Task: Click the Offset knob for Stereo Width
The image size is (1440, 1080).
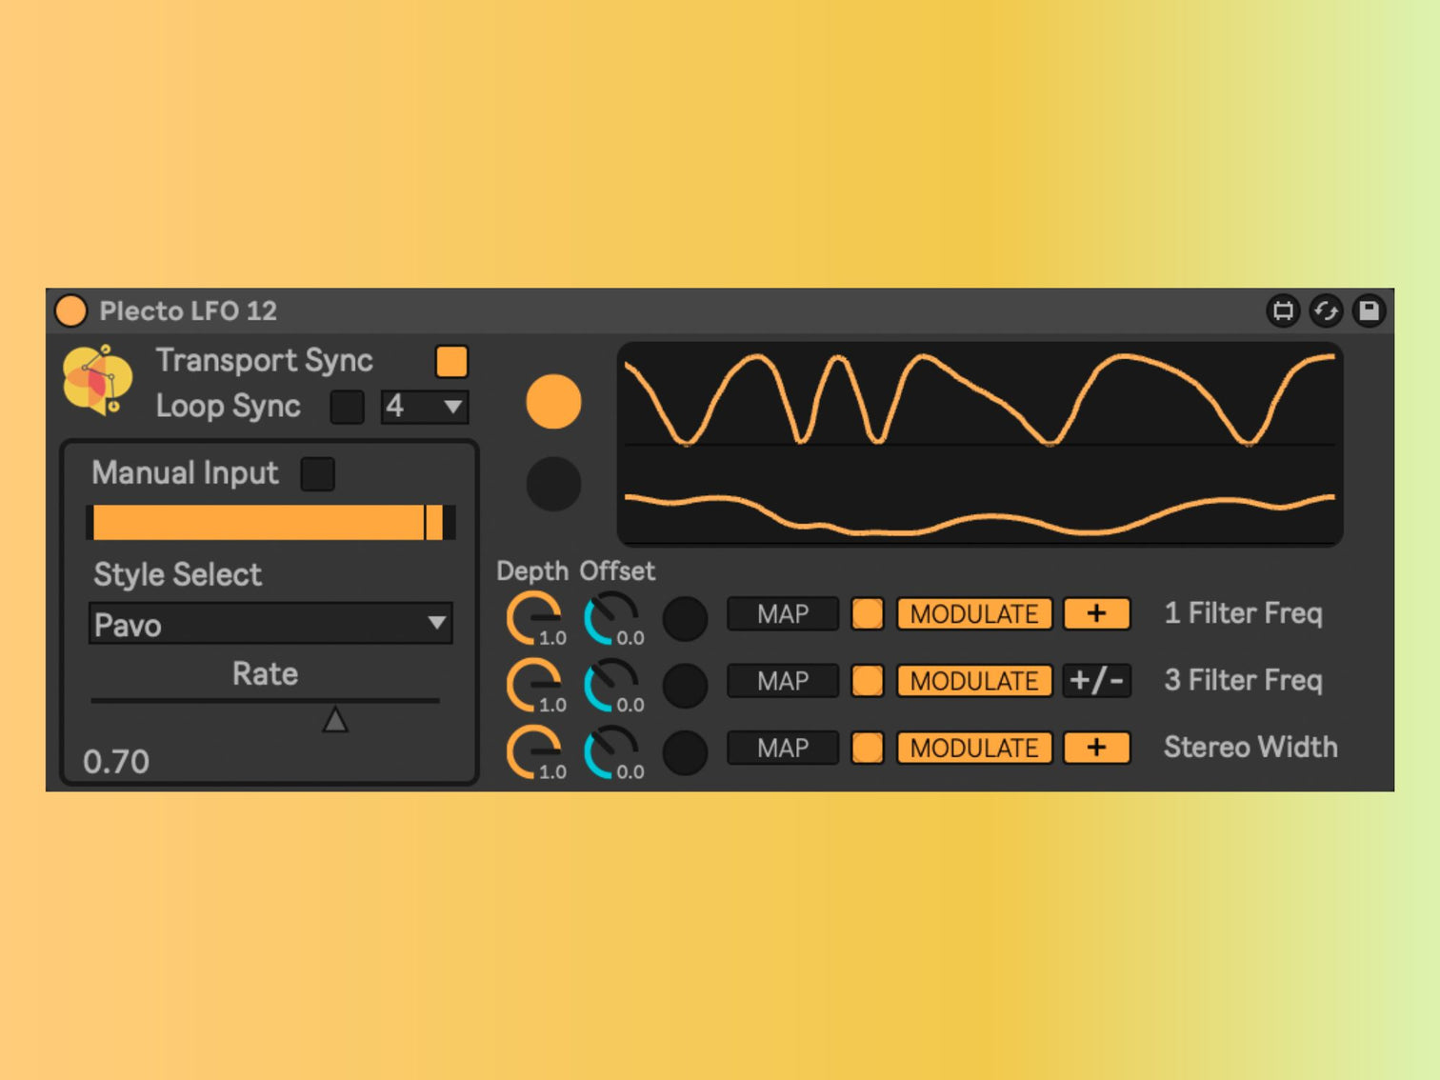Action: click(x=610, y=751)
